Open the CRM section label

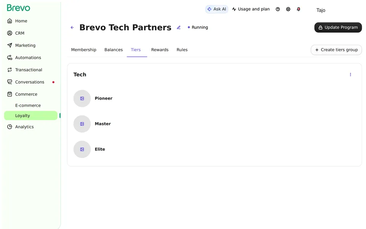(x=19, y=33)
